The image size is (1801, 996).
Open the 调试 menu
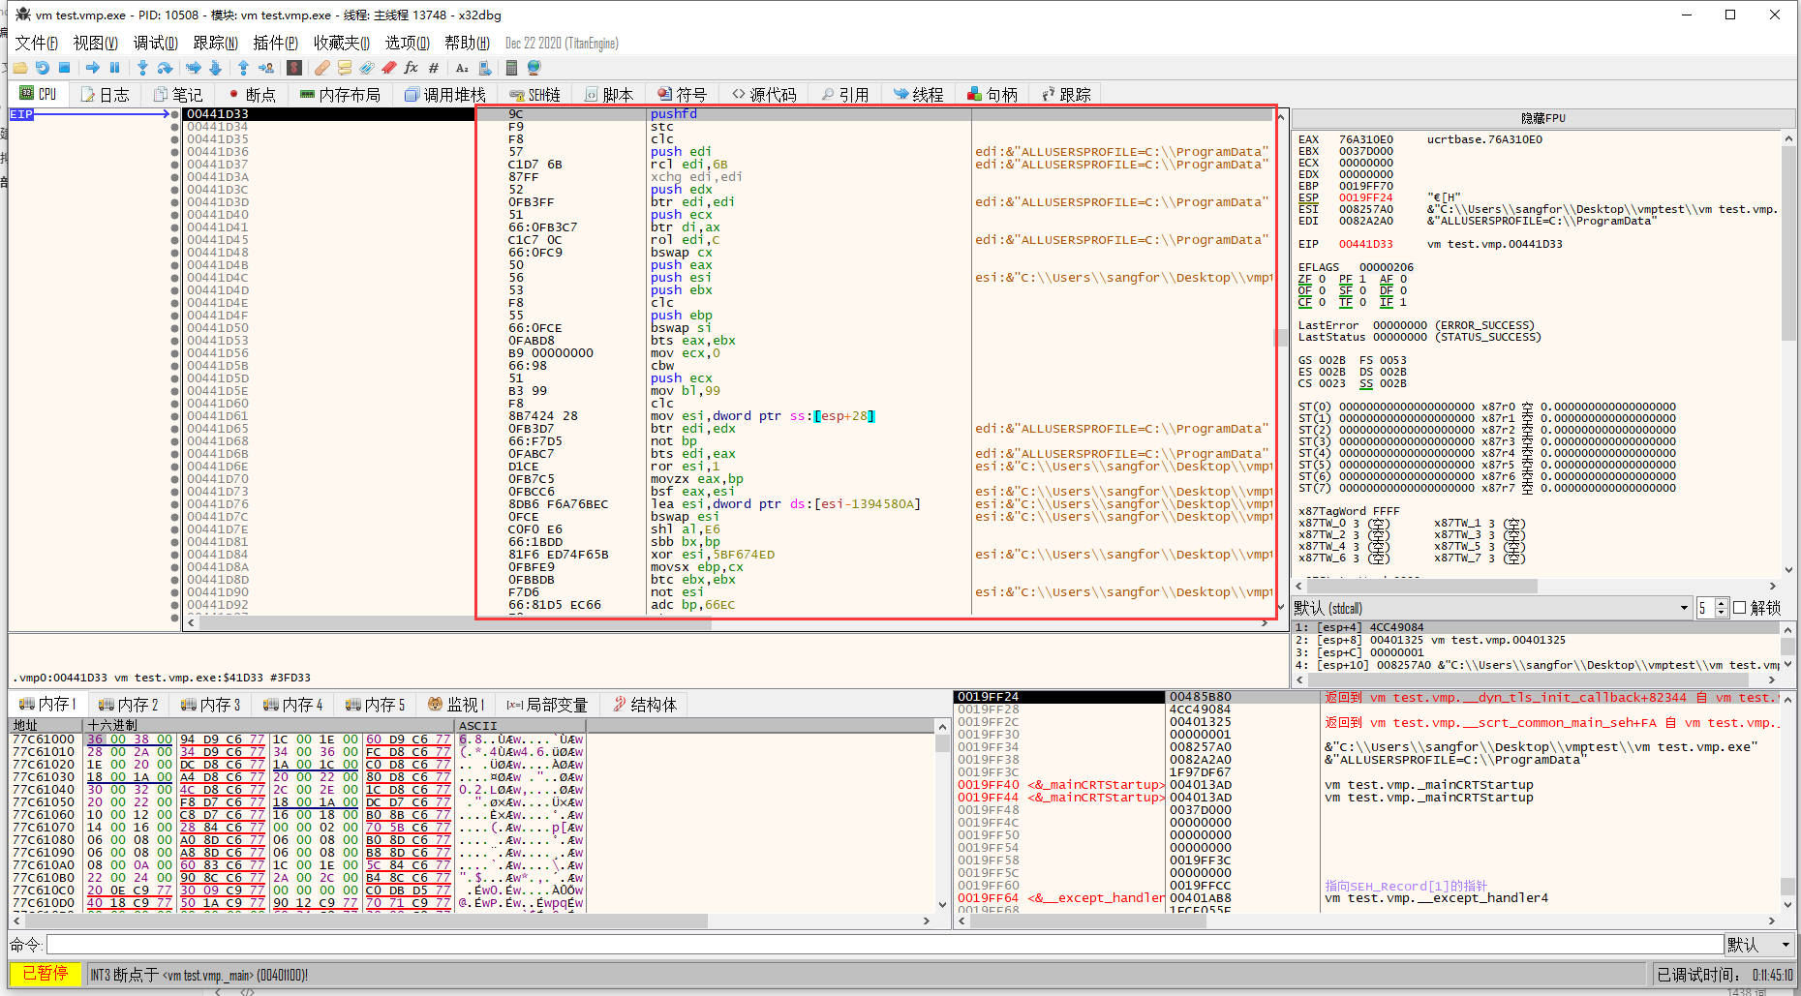coord(155,43)
